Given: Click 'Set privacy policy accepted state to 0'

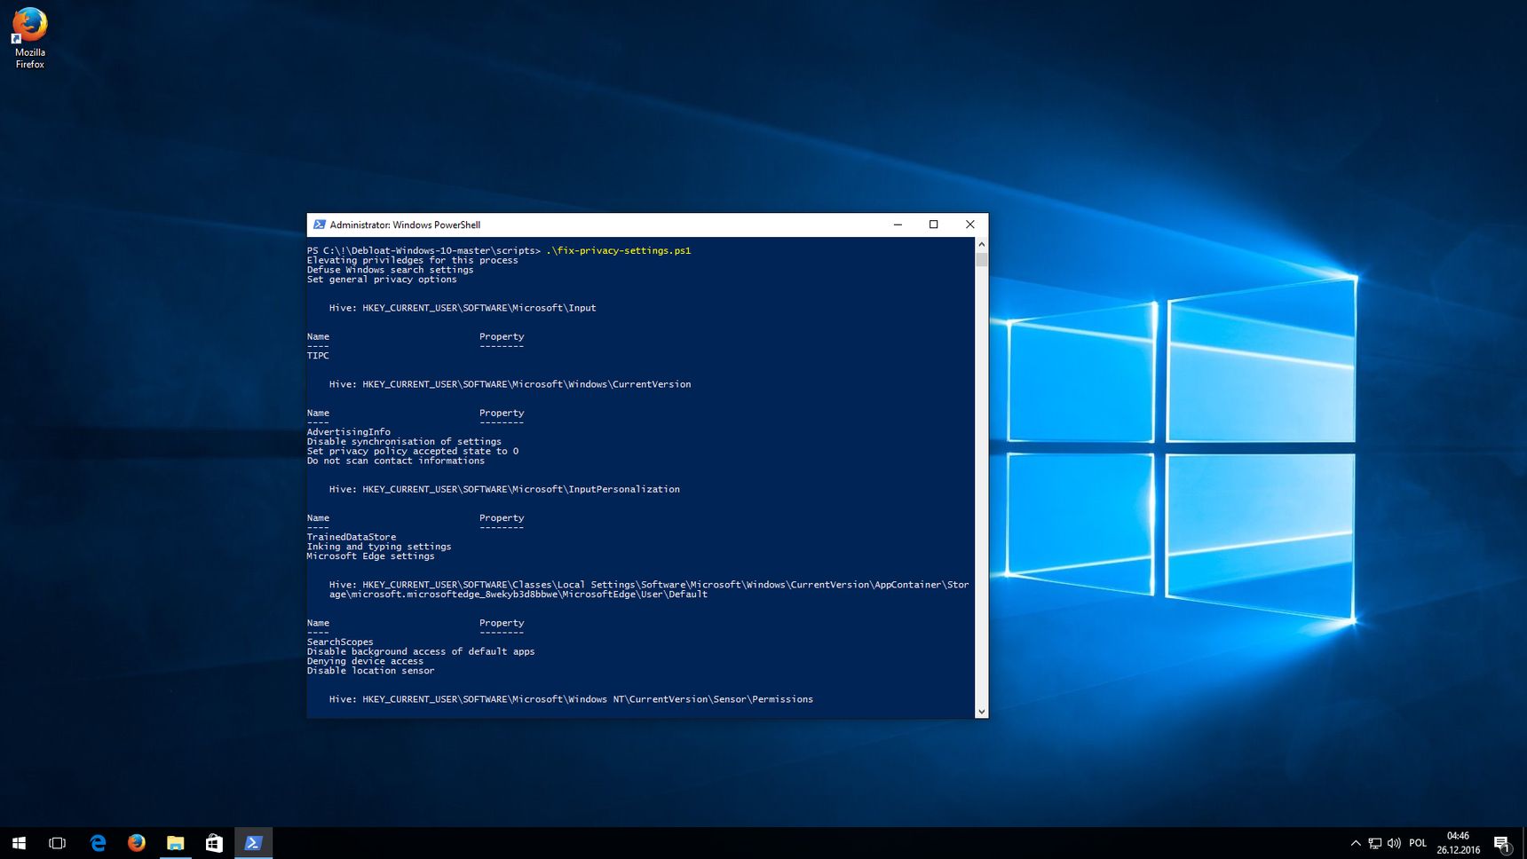Looking at the screenshot, I should 413,452.
